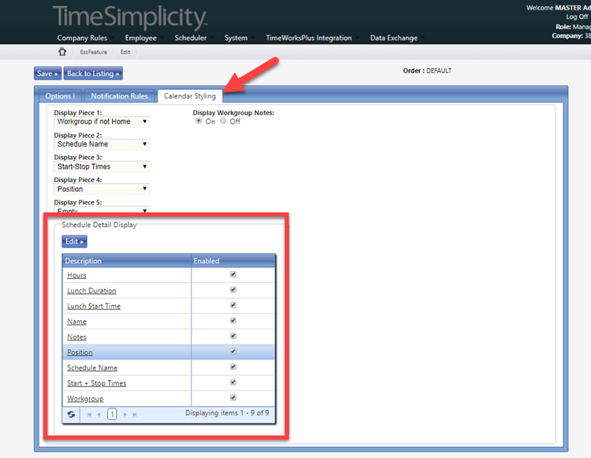Open the Scheduler menu

pyautogui.click(x=190, y=38)
